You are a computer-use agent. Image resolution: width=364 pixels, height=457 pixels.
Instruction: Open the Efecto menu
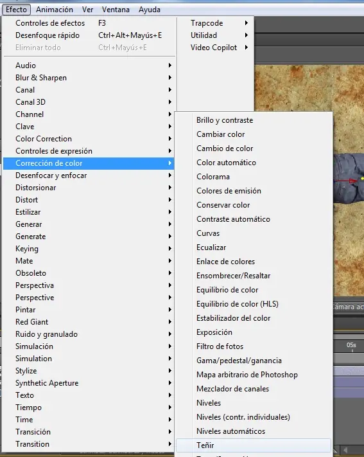click(x=16, y=10)
